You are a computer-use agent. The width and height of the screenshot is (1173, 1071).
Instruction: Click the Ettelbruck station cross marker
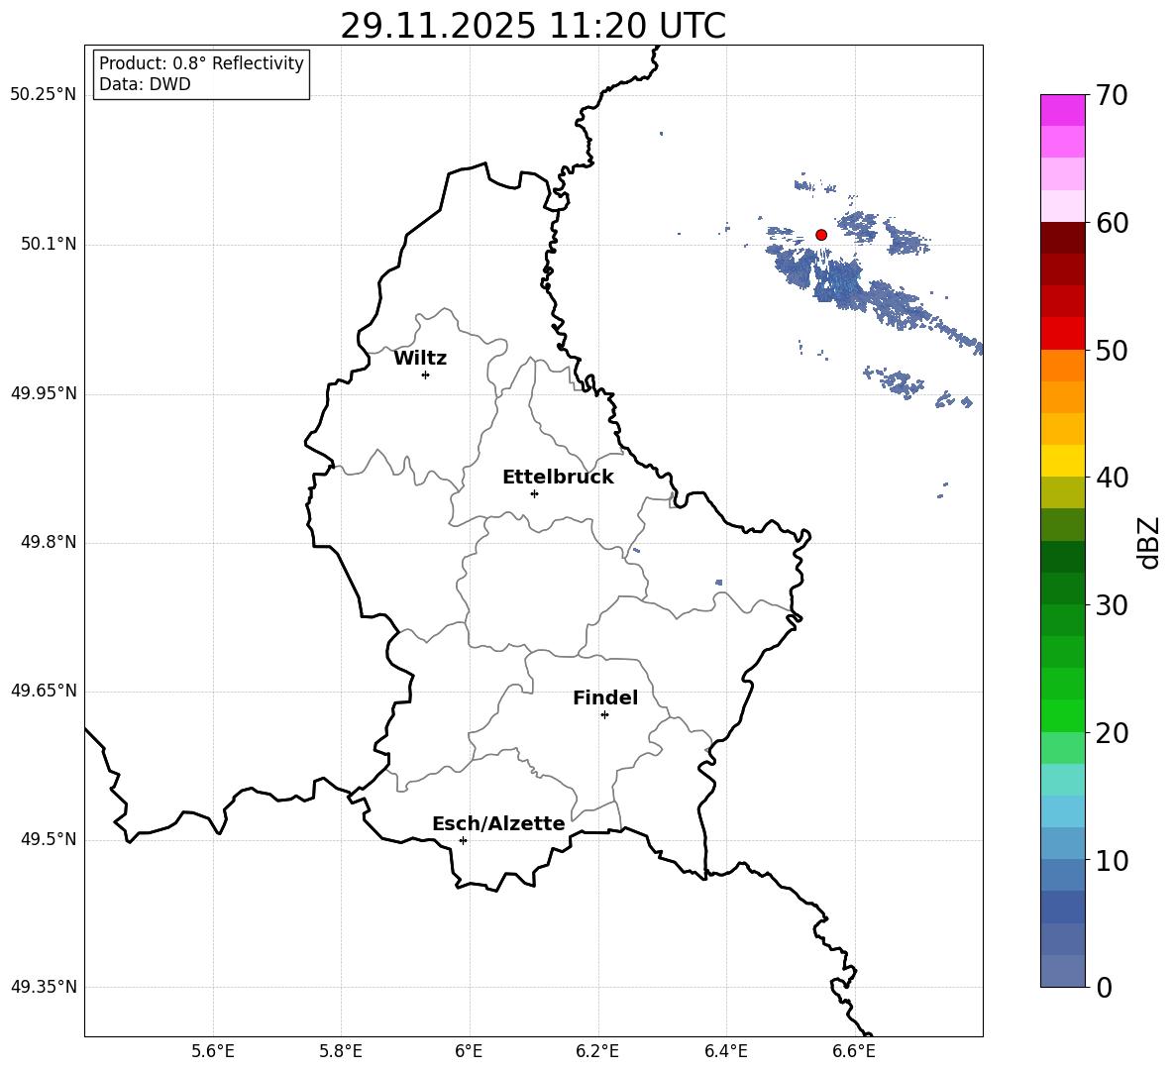pyautogui.click(x=534, y=493)
